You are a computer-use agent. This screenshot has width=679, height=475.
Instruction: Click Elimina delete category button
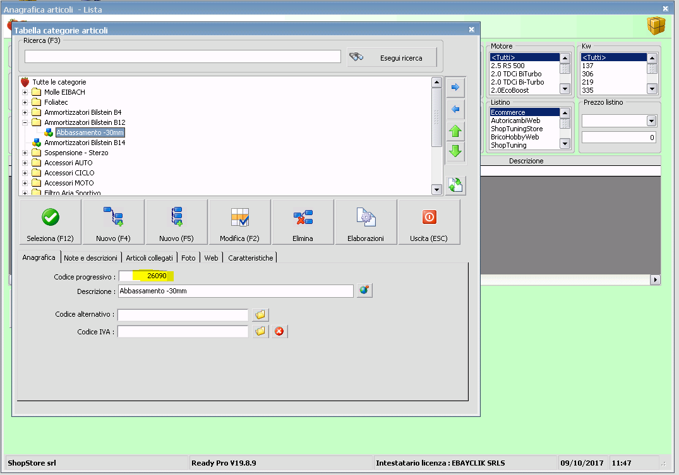click(303, 222)
